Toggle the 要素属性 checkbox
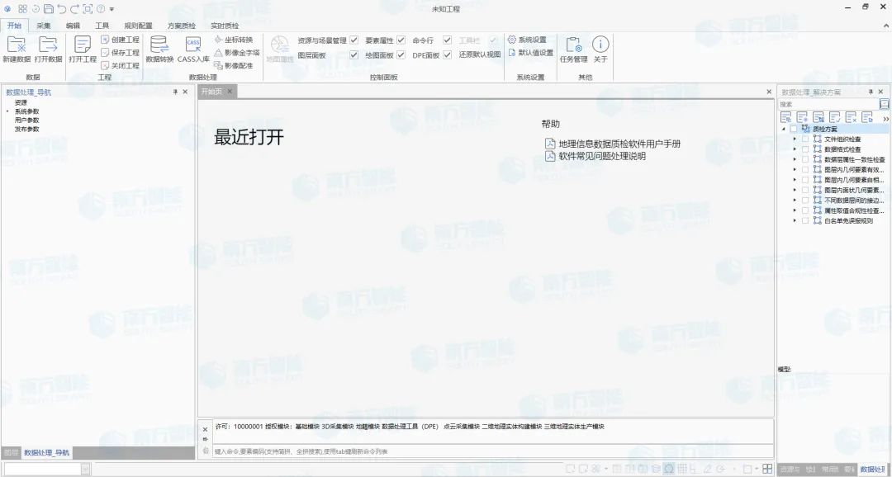The height and width of the screenshot is (477, 892). click(x=401, y=40)
